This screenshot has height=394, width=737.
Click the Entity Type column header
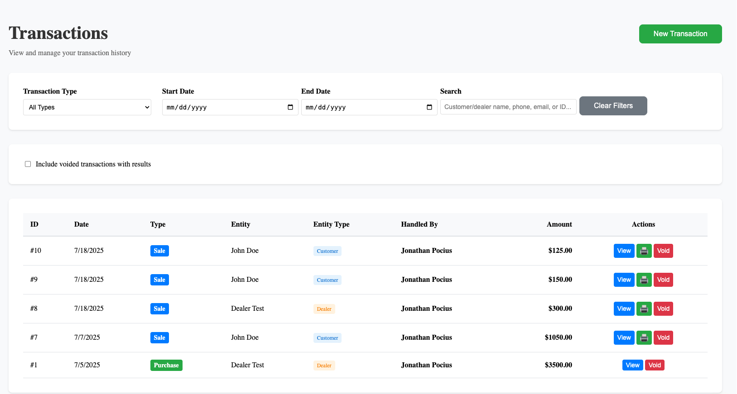click(331, 224)
